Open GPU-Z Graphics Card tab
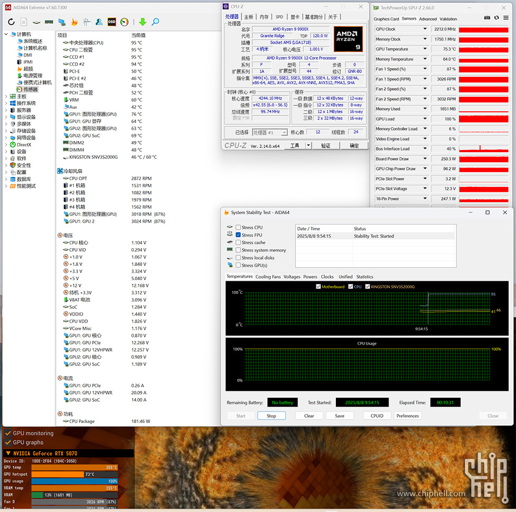This screenshot has width=516, height=512. (x=386, y=19)
